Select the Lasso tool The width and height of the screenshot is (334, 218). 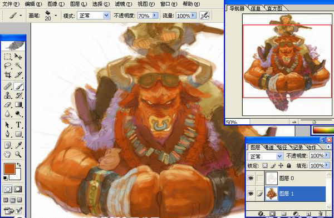tap(8, 65)
